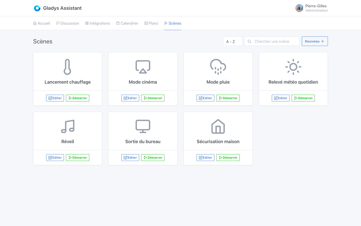
Task: Click the rain cloud icon on Mode pluie
Action: (218, 67)
